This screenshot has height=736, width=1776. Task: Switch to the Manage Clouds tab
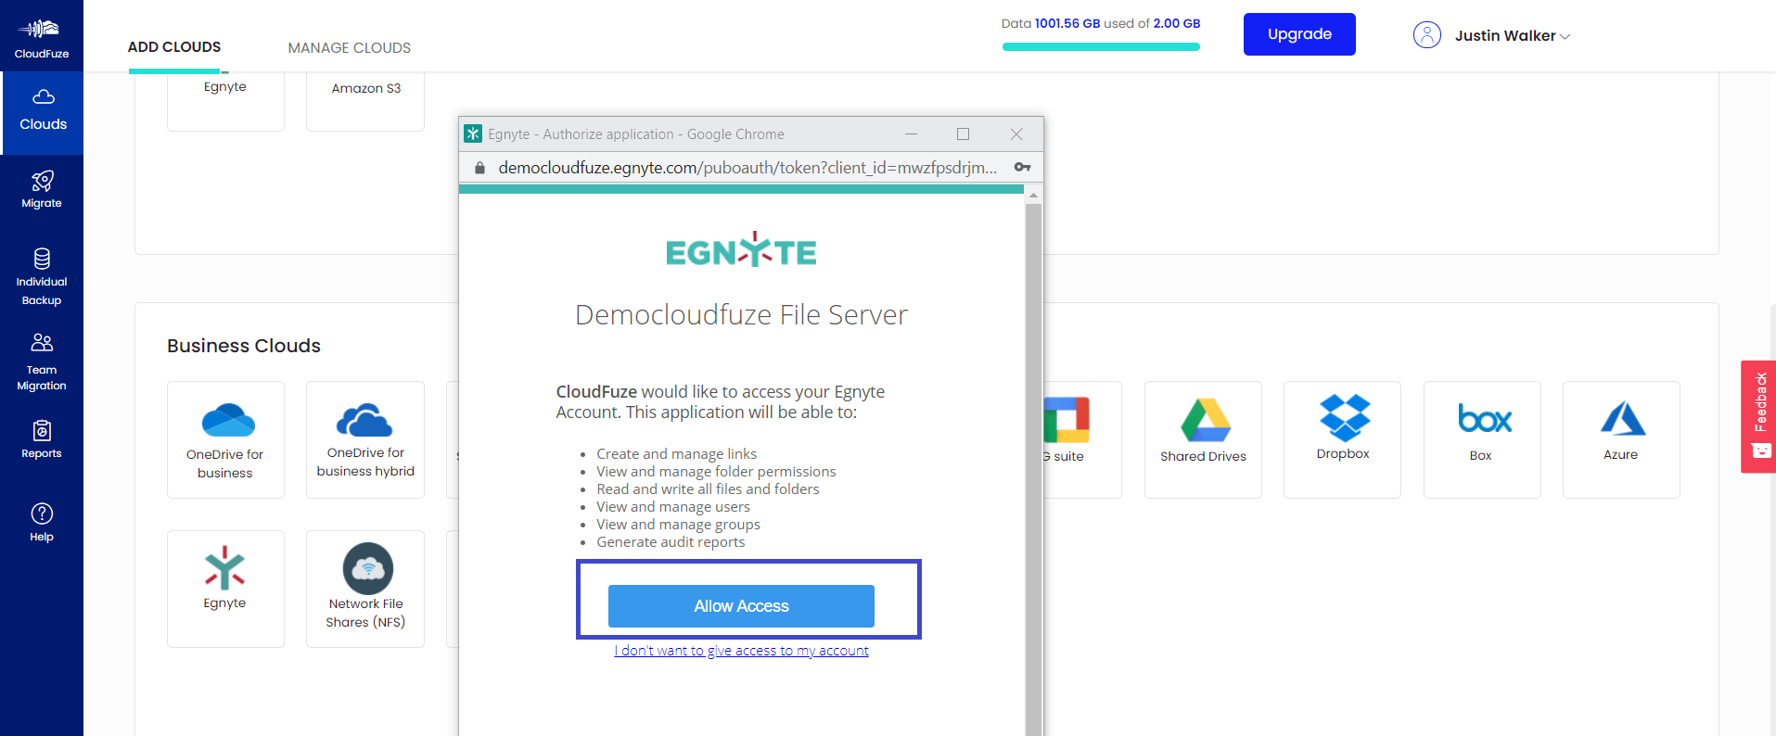pyautogui.click(x=349, y=47)
